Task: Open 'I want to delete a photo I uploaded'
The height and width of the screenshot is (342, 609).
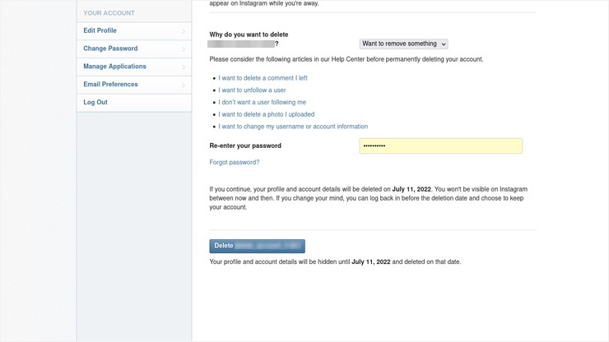Action: [x=267, y=114]
